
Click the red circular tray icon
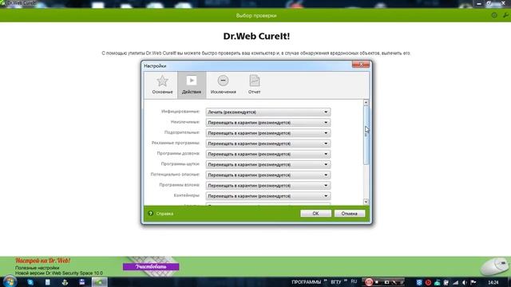click(428, 282)
